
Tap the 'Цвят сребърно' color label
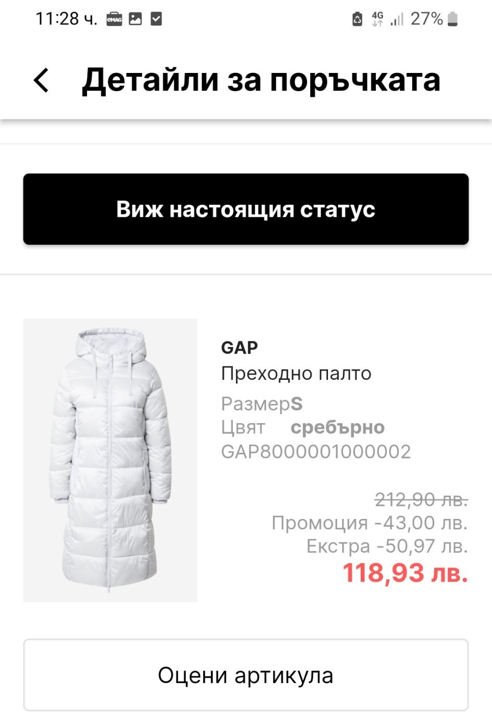click(303, 428)
